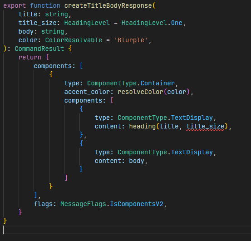Place cursor on empty last line
This screenshot has width=251, height=241.
tap(127, 230)
